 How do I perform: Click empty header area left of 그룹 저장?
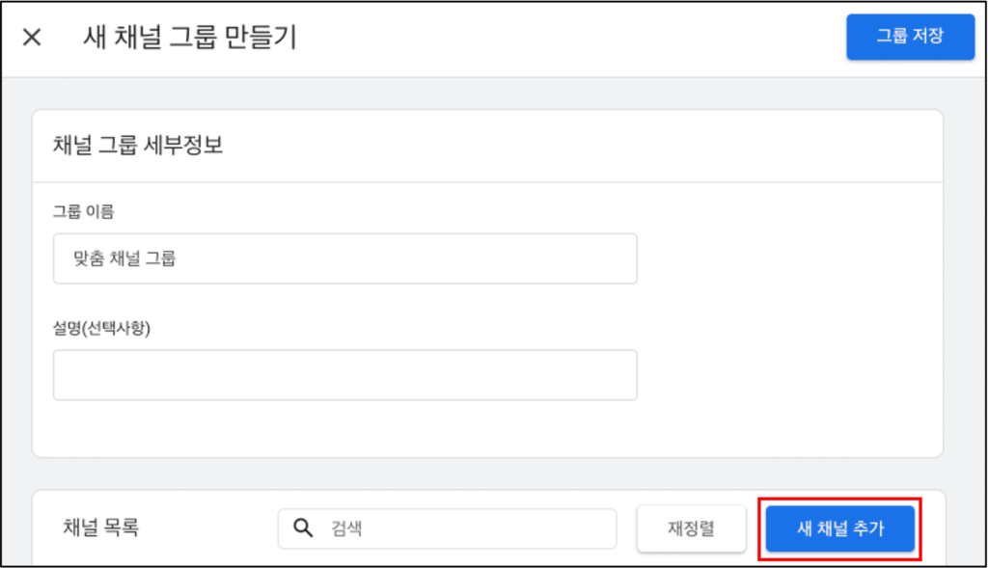[x=567, y=38]
